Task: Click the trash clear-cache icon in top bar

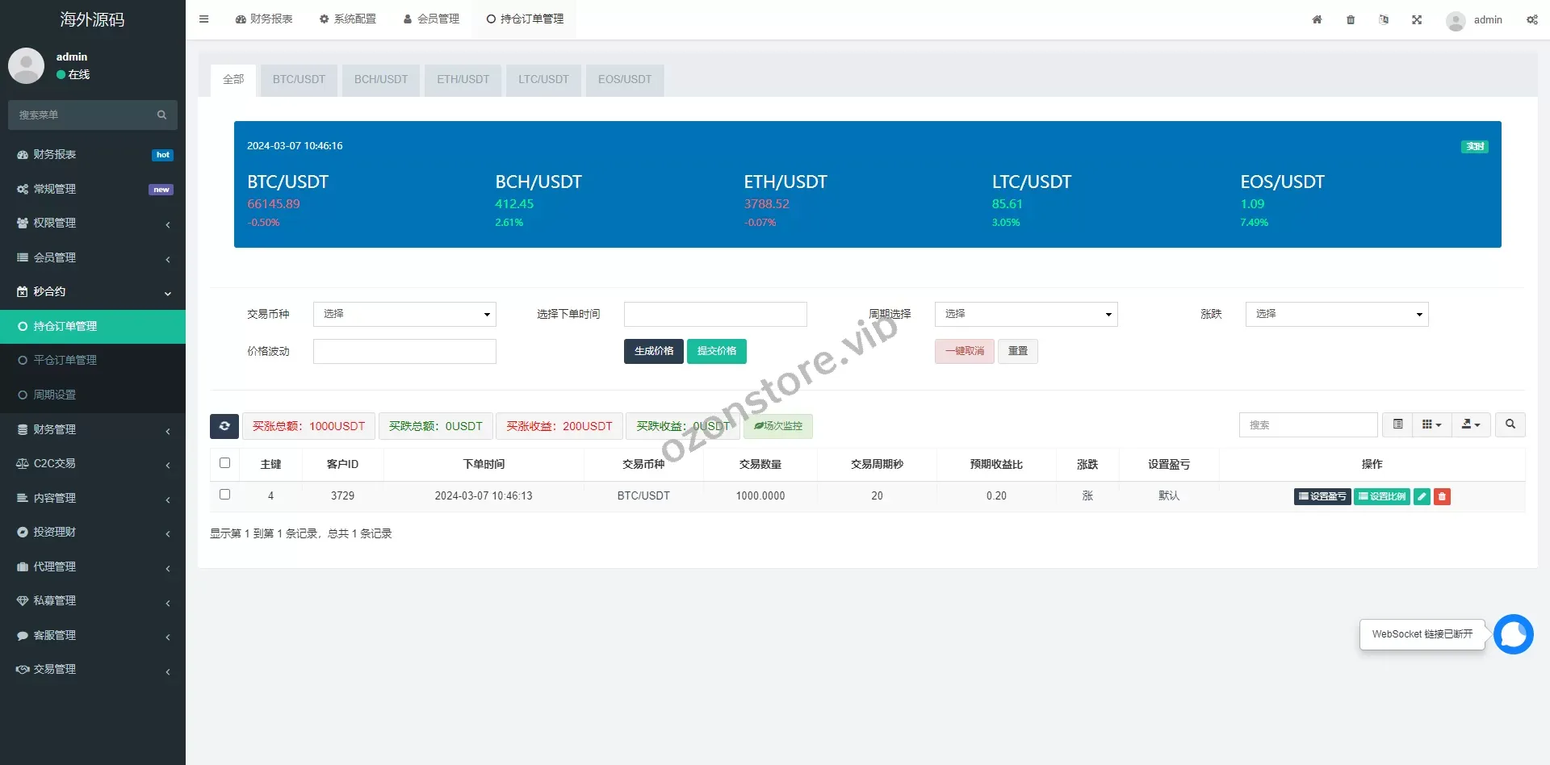Action: click(1351, 19)
